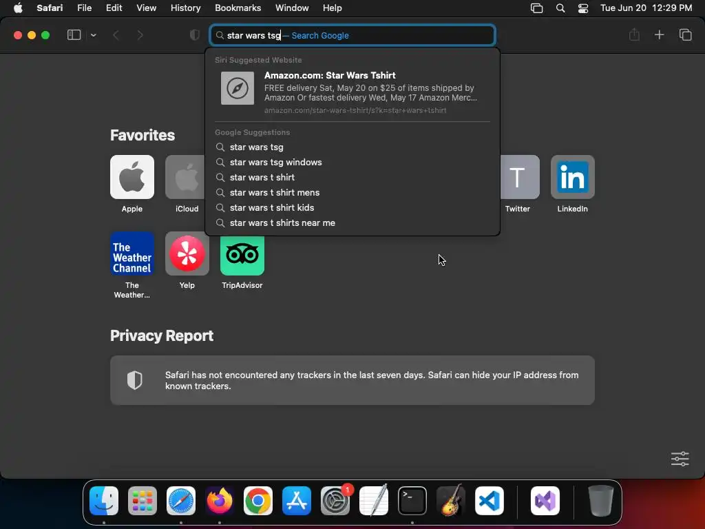
Task: Open the History menu
Action: 185,8
